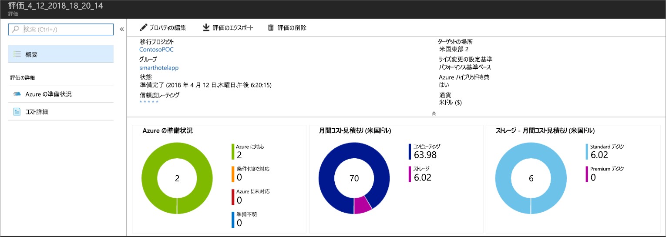Click the pencil icon for プロパティの編集
Image resolution: width=666 pixels, height=237 pixels.
(143, 28)
